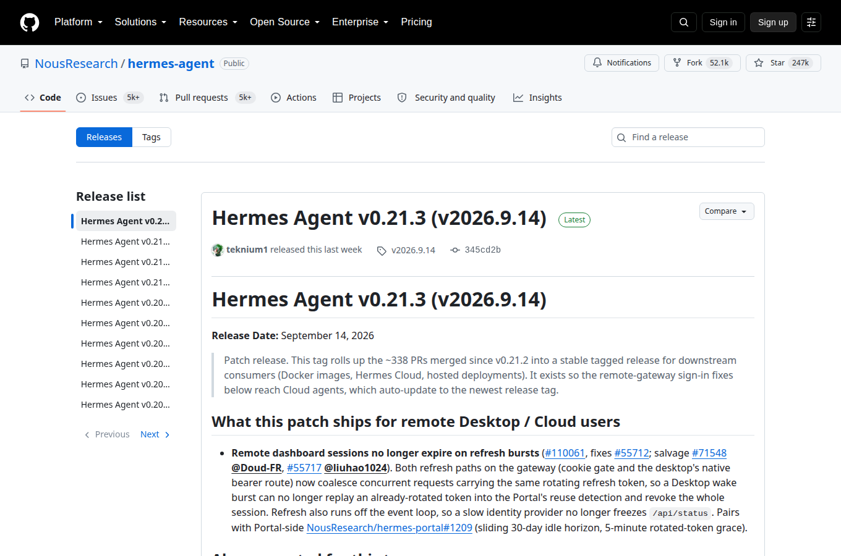Viewport: 841px width, 556px height.
Task: Fork the hermes-agent repository
Action: 702,63
